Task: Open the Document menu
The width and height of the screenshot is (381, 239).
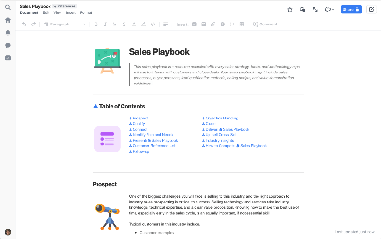Action: [x=29, y=12]
